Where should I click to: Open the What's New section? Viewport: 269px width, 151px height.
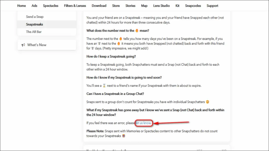tap(47, 45)
